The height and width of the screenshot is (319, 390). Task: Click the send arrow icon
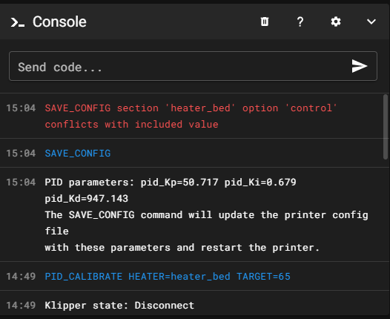(359, 66)
